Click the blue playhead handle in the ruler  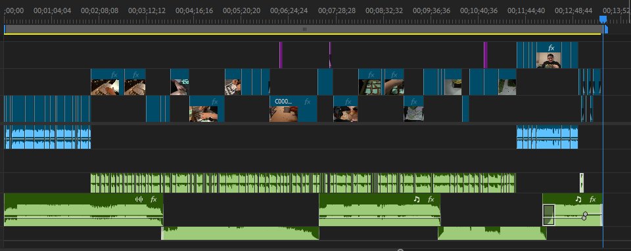pyautogui.click(x=603, y=19)
